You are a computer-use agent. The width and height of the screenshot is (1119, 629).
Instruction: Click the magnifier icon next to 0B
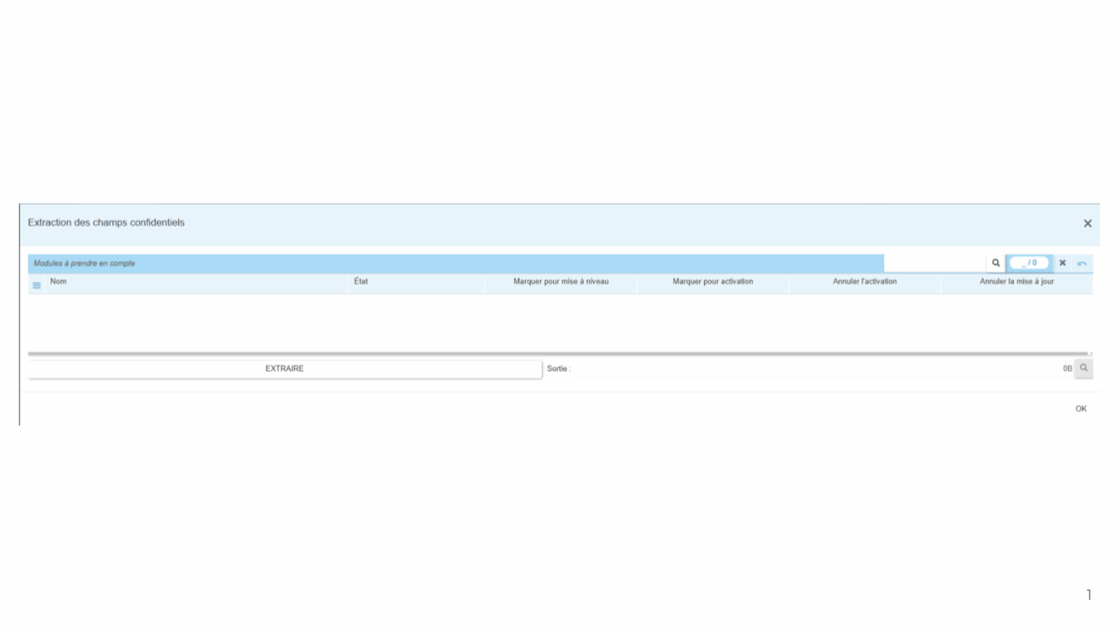pos(1084,368)
